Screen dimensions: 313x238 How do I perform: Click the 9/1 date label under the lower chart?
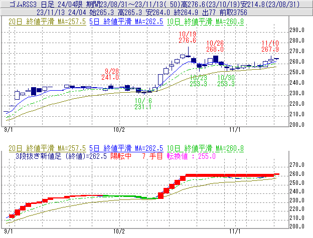(9, 231)
